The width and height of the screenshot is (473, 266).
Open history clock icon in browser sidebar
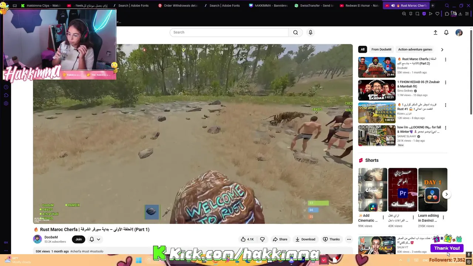click(6, 87)
